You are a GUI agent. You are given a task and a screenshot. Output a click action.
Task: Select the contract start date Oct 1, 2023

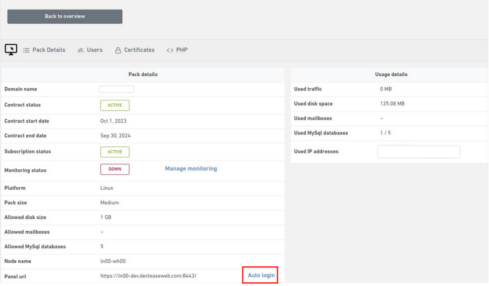113,121
